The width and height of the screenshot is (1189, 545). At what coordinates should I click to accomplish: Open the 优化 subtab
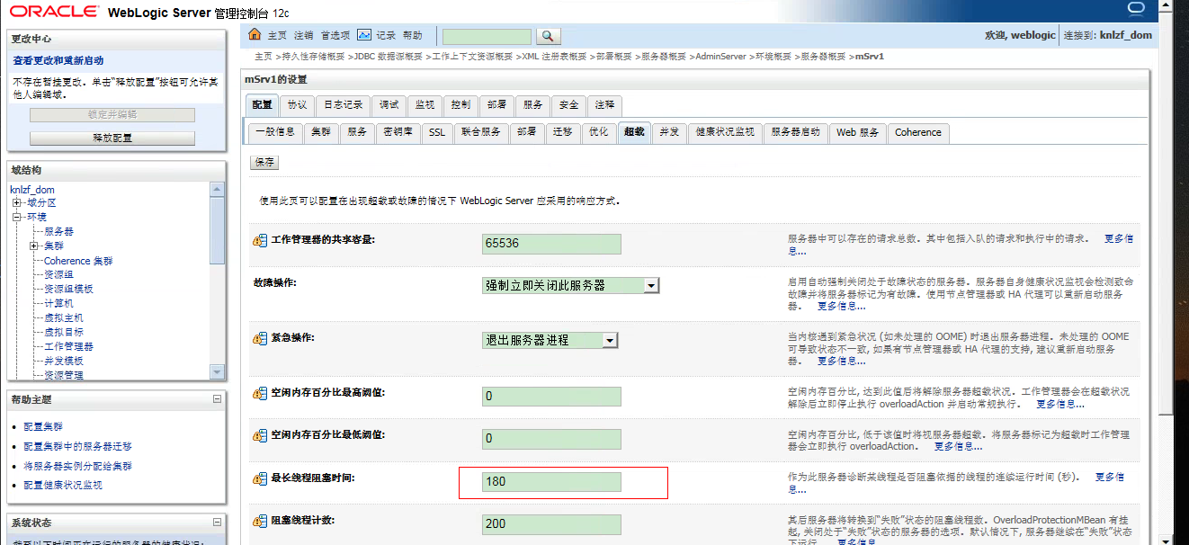click(x=599, y=132)
